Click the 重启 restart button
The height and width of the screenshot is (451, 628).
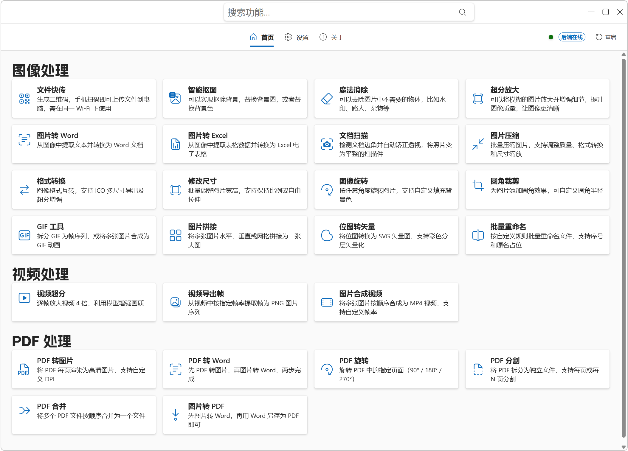[606, 37]
